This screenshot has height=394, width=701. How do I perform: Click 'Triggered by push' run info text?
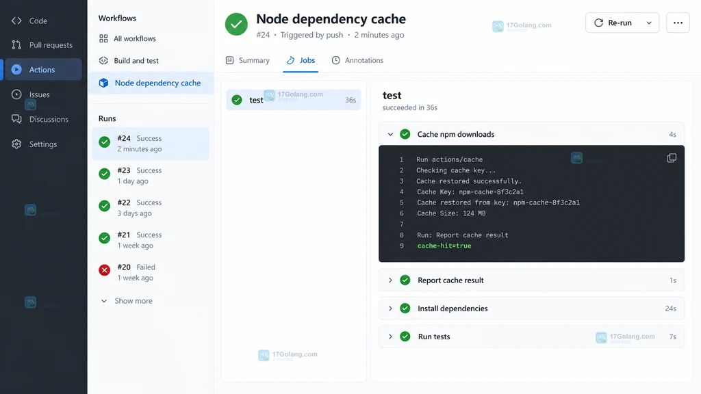[311, 35]
